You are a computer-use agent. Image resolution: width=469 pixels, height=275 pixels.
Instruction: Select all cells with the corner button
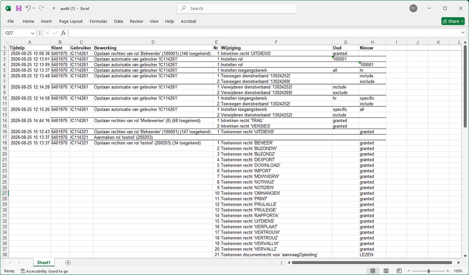click(5, 42)
